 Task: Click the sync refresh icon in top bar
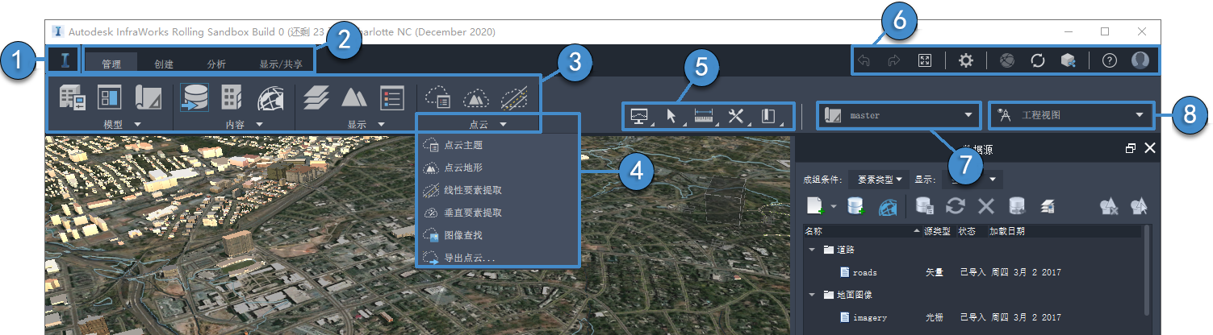click(x=1037, y=60)
